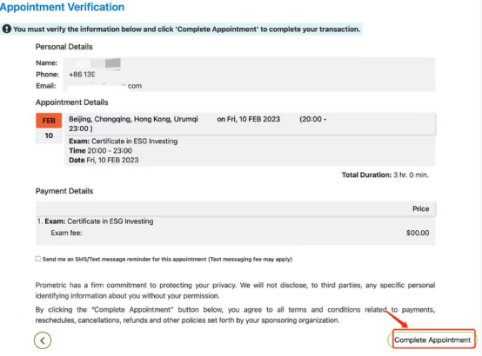The height and width of the screenshot is (356, 482).
Task: Click the day 10 calendar badge
Action: pyautogui.click(x=49, y=135)
